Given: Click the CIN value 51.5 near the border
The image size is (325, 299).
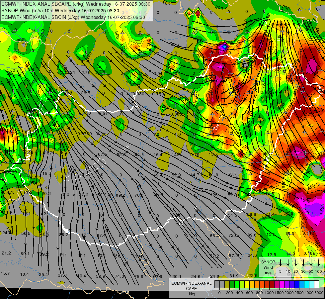Looking at the screenshot, I should click(233, 215).
